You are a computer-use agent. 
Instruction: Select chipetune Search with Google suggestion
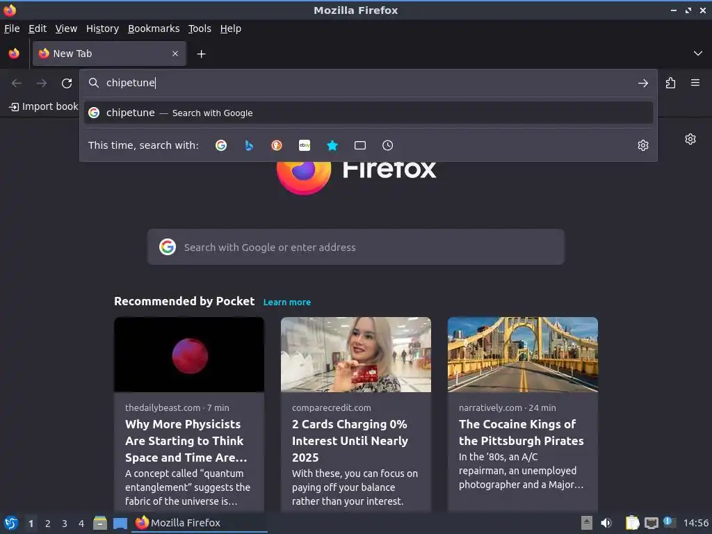point(369,113)
